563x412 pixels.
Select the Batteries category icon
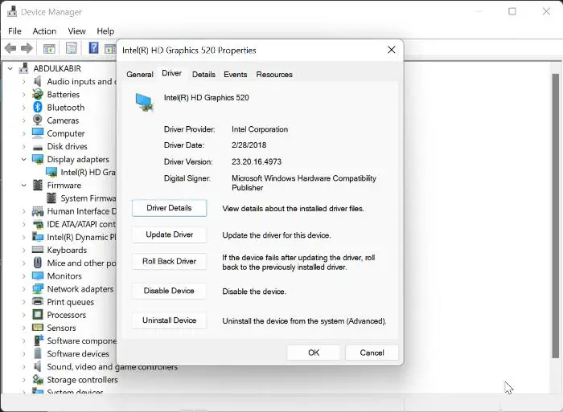pos(37,94)
